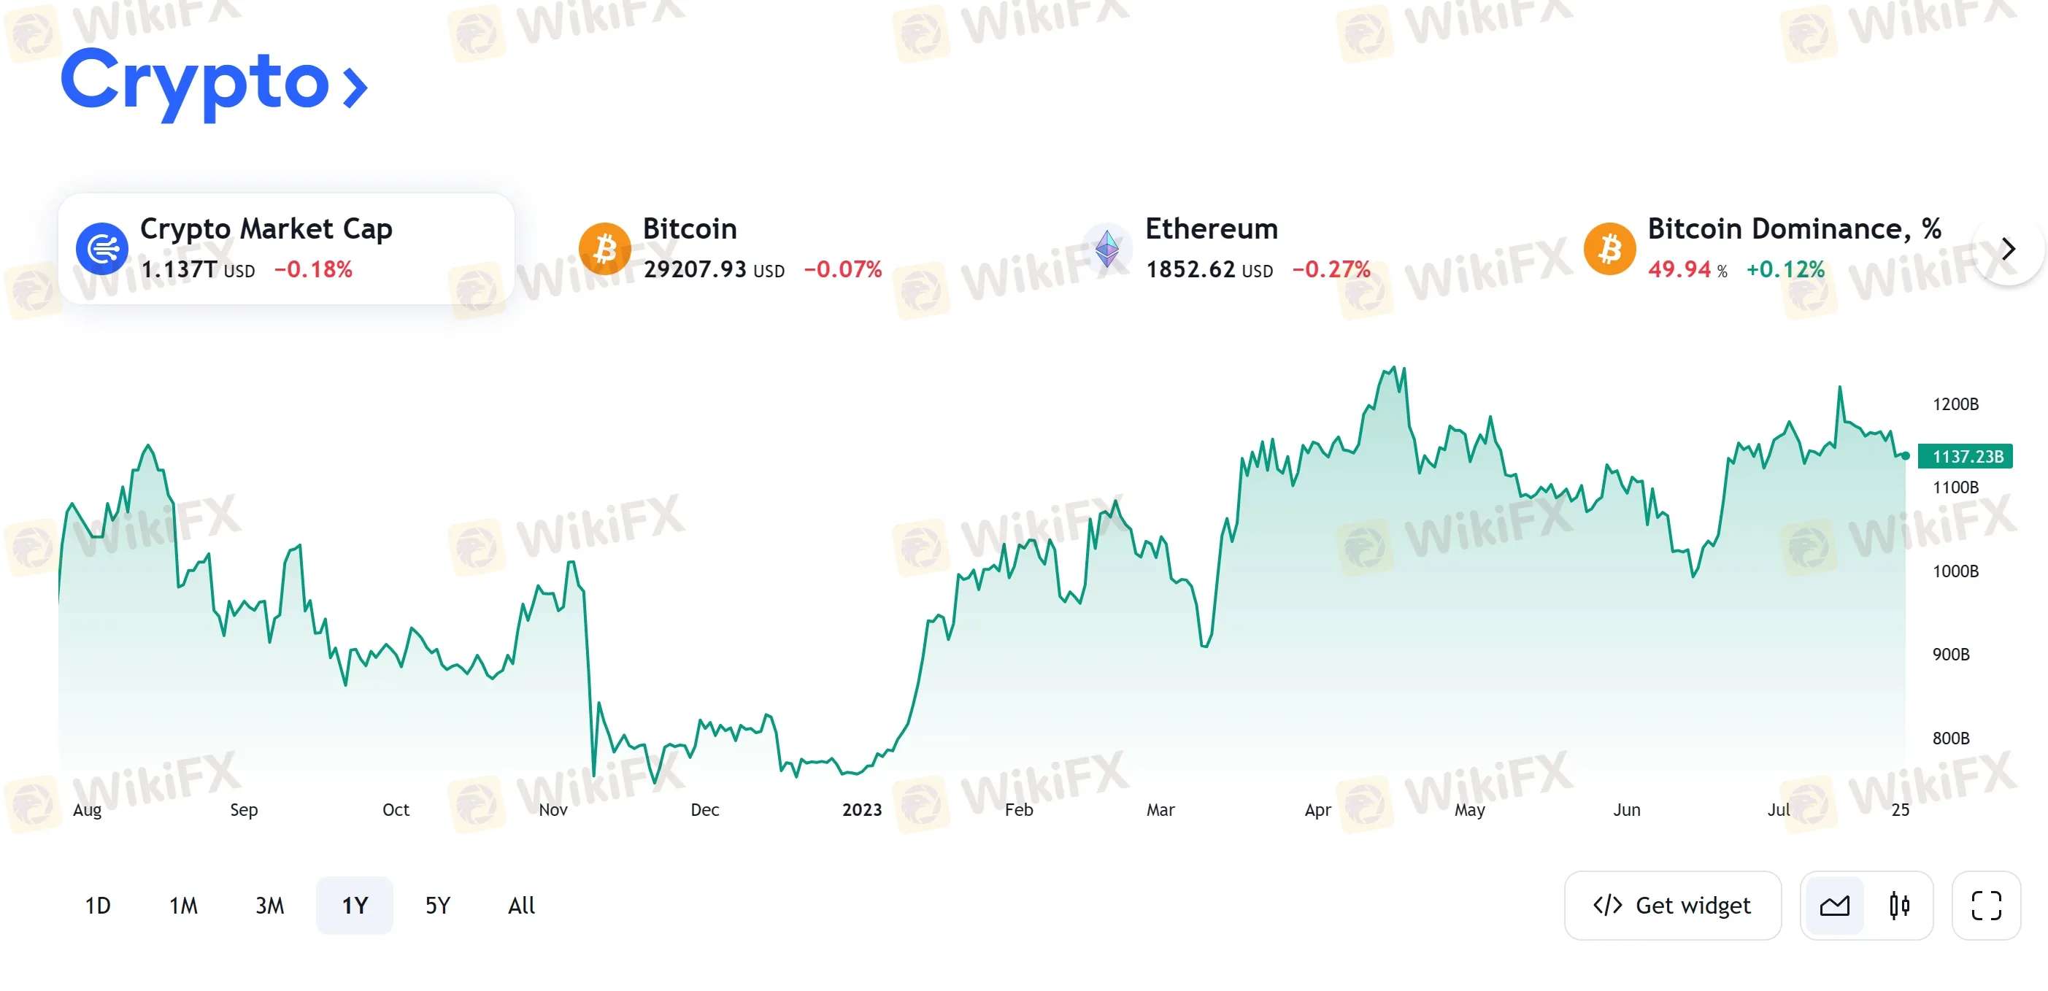The image size is (2048, 991).
Task: Select the 1Y time range
Action: point(355,905)
